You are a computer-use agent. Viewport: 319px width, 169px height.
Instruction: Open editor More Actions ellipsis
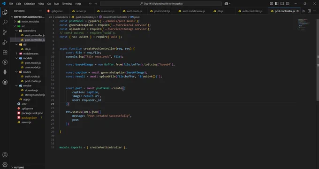pos(314,11)
